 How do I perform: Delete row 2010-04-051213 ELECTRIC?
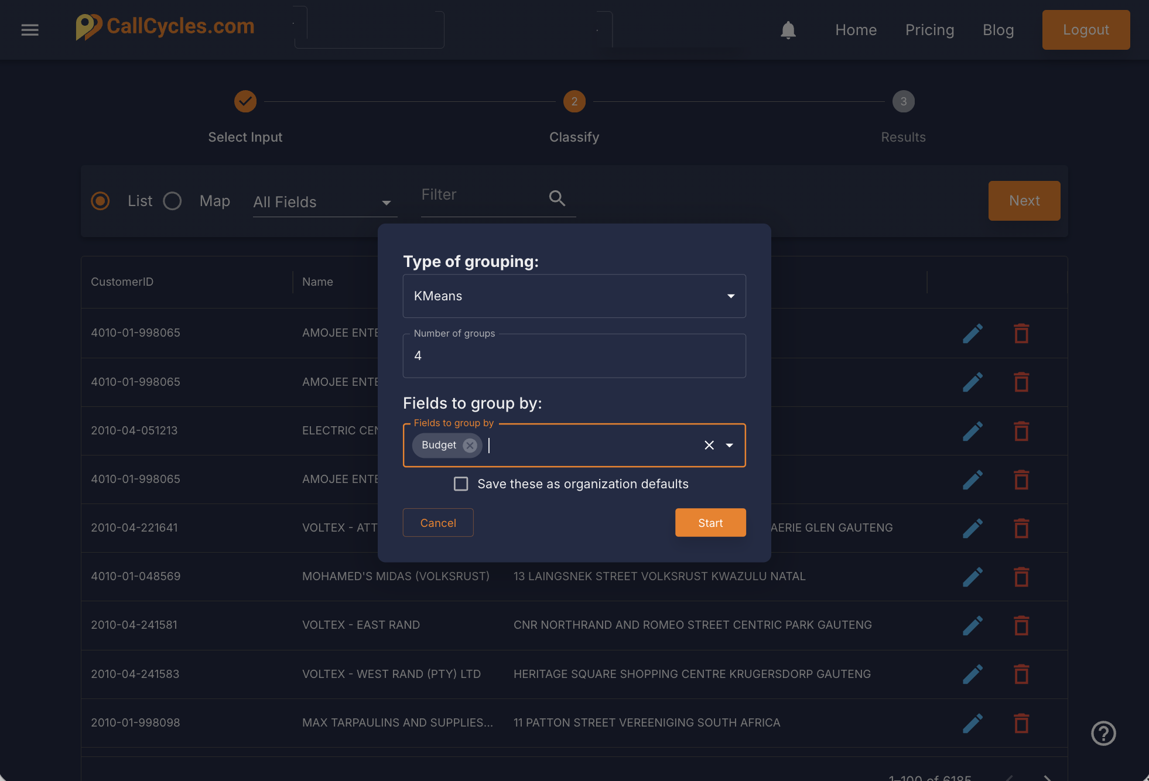click(x=1021, y=431)
